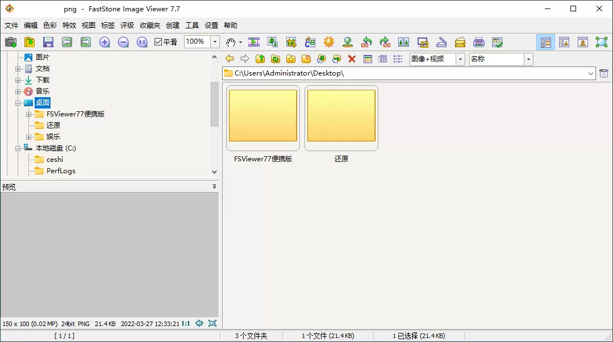613x342 pixels.
Task: Switch to detailed list view mode
Action: point(383,59)
